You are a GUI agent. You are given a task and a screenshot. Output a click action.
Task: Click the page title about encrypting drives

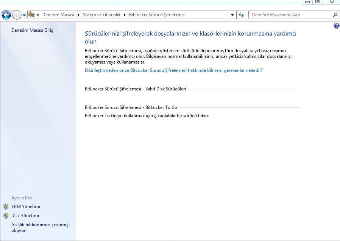pos(190,37)
